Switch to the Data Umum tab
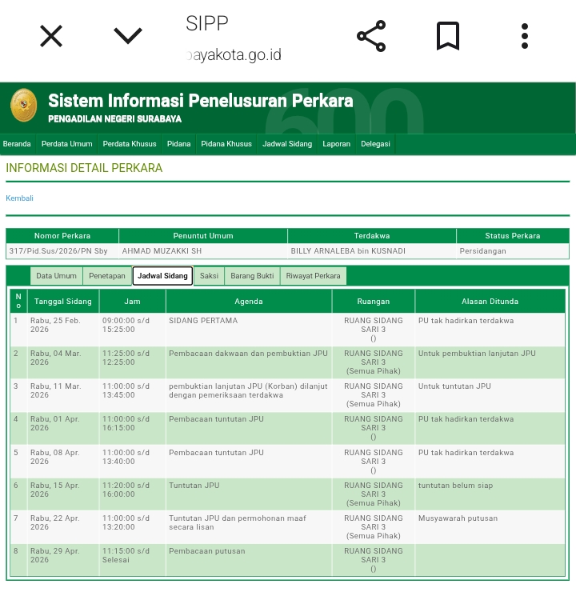 57,276
